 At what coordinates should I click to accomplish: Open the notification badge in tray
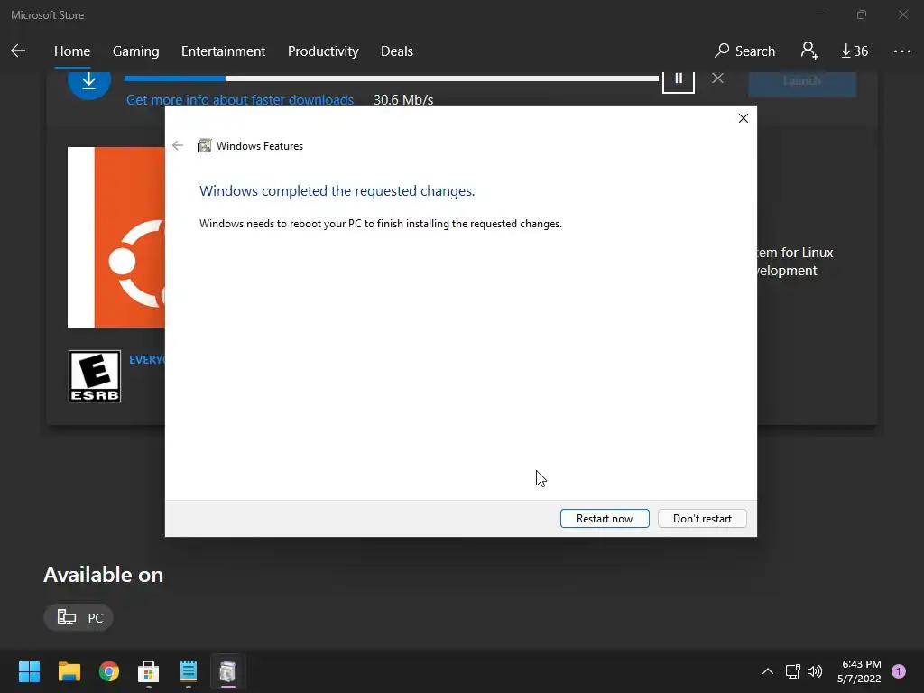click(x=899, y=671)
